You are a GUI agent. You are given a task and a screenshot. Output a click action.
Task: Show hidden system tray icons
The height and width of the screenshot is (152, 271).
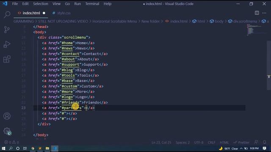tap(241, 148)
